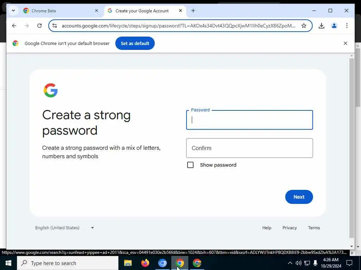Show hidden system tray icons chevron
Image resolution: width=361 pixels, height=270 pixels.
290,263
